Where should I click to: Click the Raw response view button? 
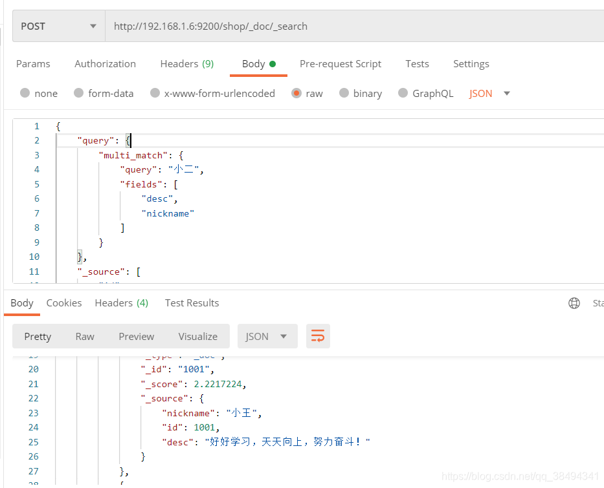(x=85, y=336)
